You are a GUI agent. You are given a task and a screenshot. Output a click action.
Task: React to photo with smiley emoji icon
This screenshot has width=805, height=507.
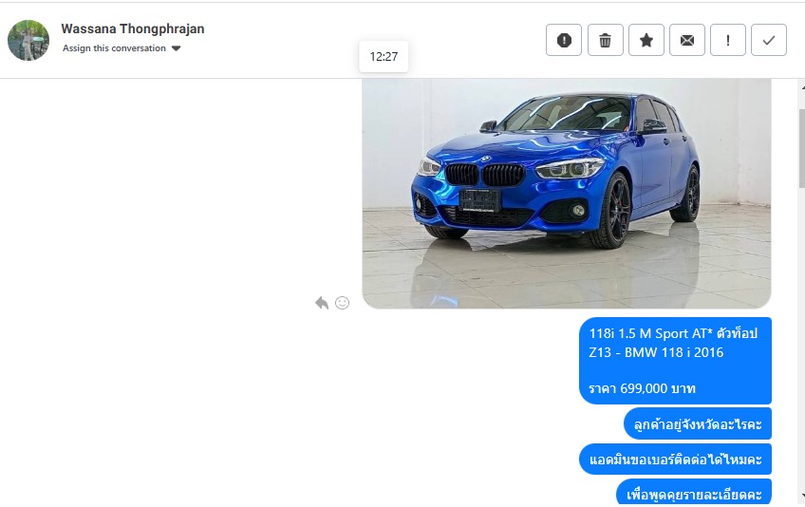[342, 303]
